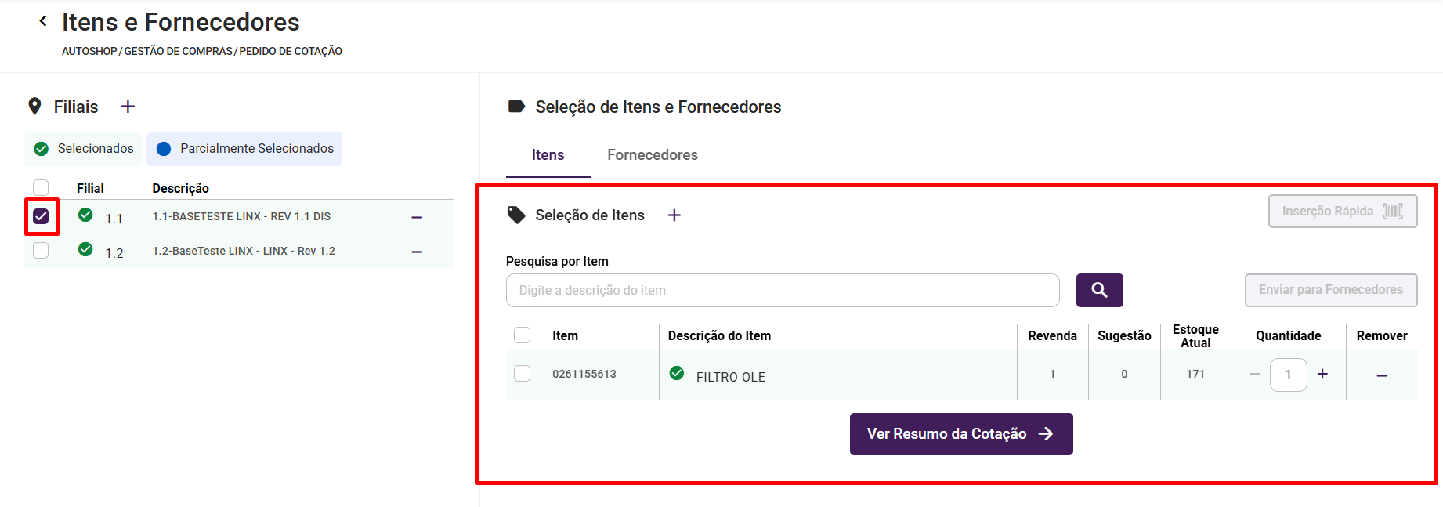
Task: Click the purple search magnifier button
Action: pos(1099,290)
